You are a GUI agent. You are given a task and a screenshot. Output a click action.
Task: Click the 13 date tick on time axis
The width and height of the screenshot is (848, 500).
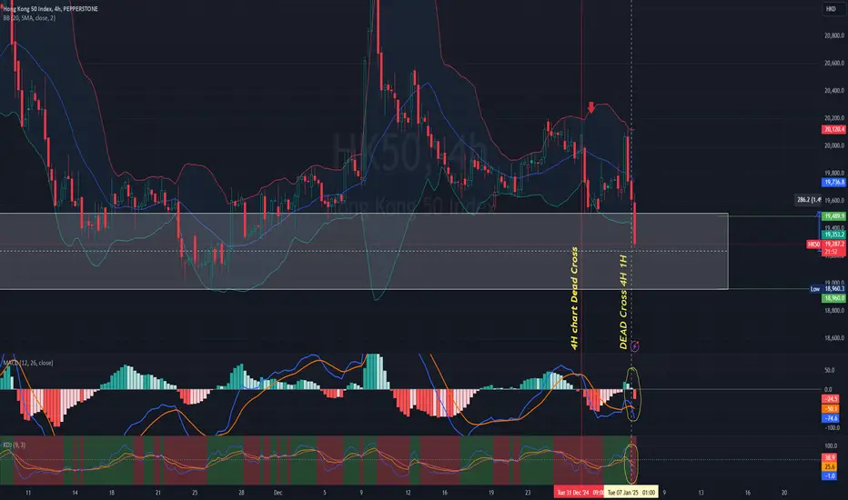(x=701, y=493)
